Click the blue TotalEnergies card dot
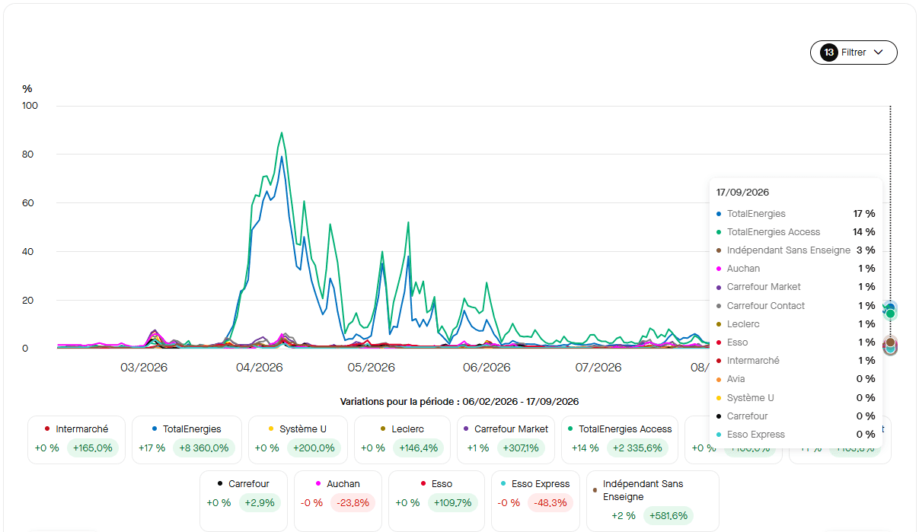The width and height of the screenshot is (919, 532). [155, 429]
